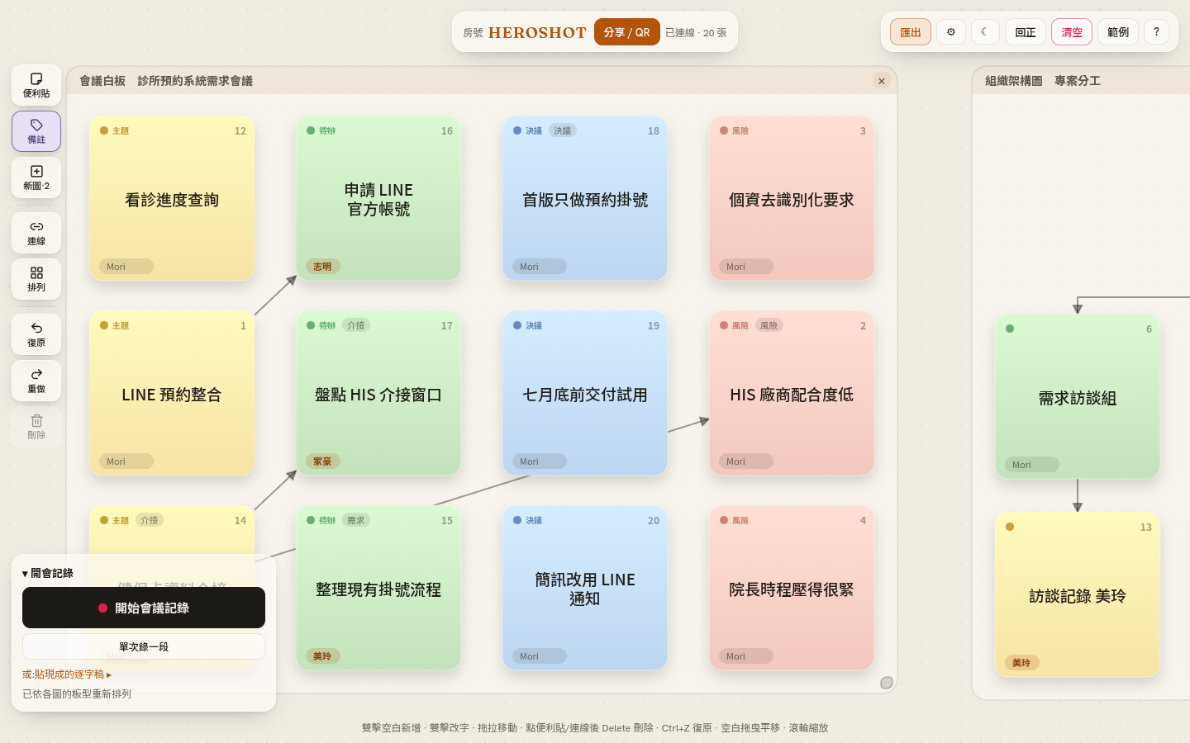Click the yellow dot on 訪談記錄 美玲 note
This screenshot has height=743, width=1190.
1010,527
